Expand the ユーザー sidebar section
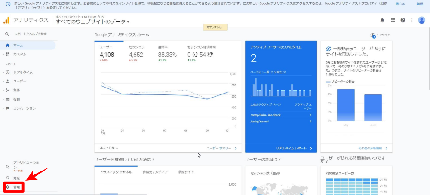The height and width of the screenshot is (195, 430). (x=3, y=81)
